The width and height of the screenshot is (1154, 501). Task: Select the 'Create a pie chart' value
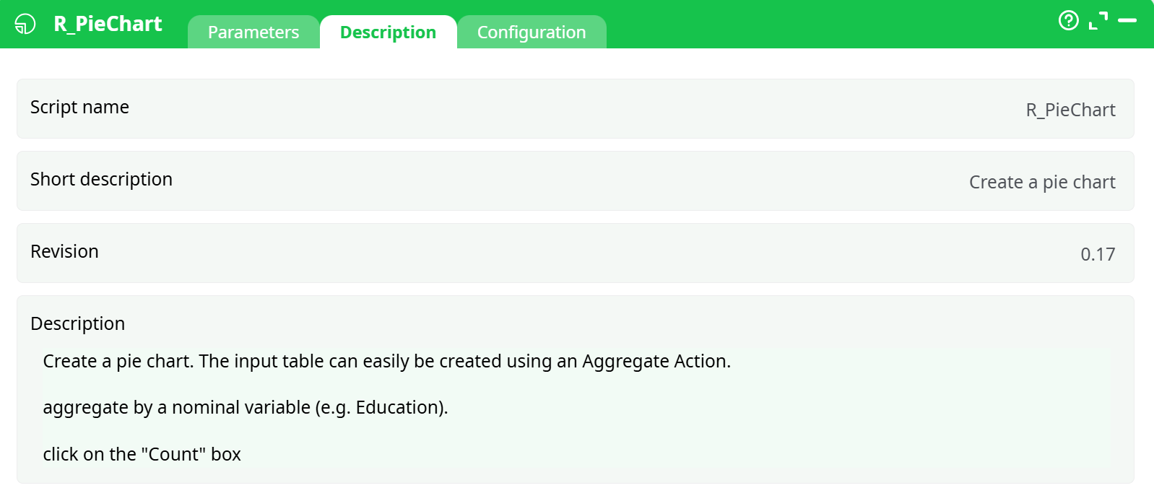[x=1041, y=182]
